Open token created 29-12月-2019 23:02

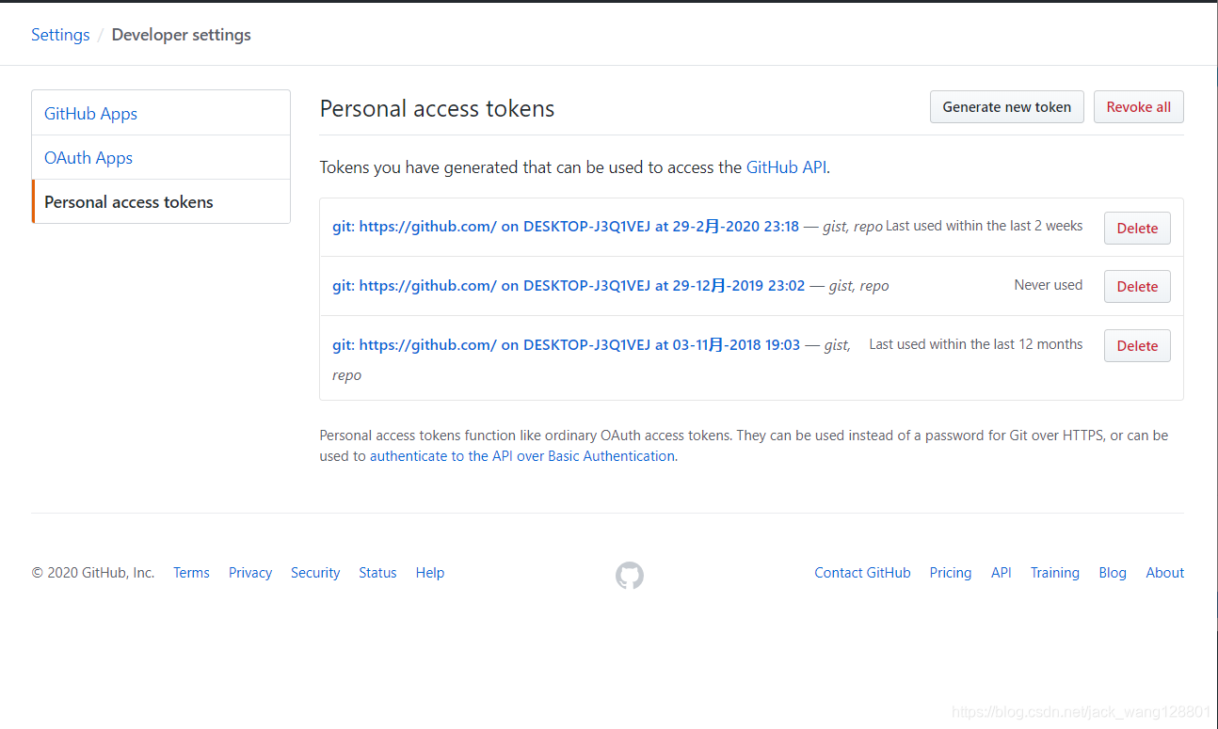[x=569, y=286]
